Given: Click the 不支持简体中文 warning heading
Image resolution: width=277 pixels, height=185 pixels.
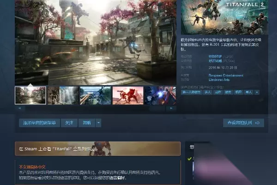Looking at the screenshot, I should (x=32, y=167).
